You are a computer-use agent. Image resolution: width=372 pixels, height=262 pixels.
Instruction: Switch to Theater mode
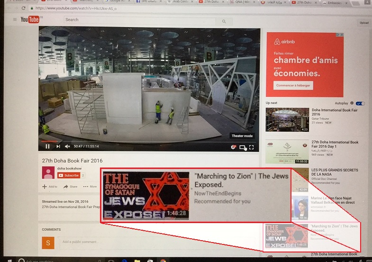[x=243, y=147]
